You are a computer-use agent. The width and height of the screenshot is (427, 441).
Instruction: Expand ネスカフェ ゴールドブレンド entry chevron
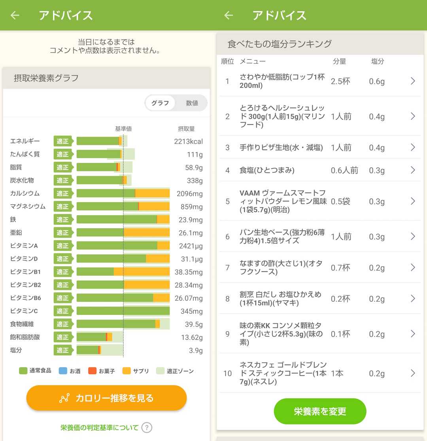(x=413, y=373)
